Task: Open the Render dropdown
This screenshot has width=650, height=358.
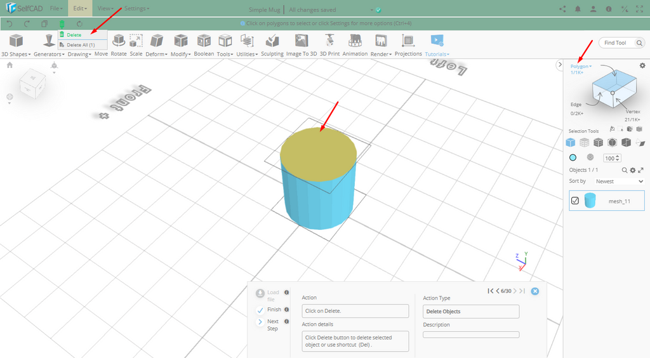Action: pos(381,46)
